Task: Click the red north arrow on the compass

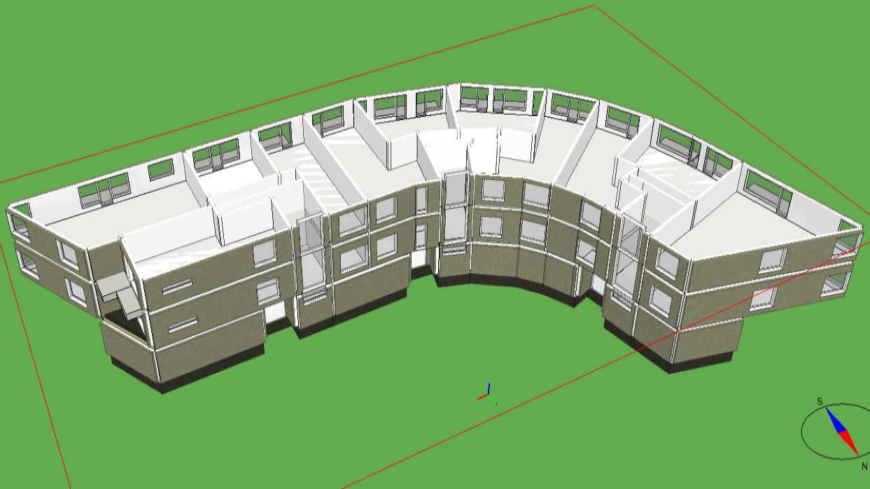Action: click(x=848, y=441)
